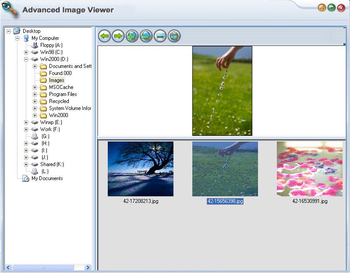Click the monitor icon for full screen view

[160, 36]
